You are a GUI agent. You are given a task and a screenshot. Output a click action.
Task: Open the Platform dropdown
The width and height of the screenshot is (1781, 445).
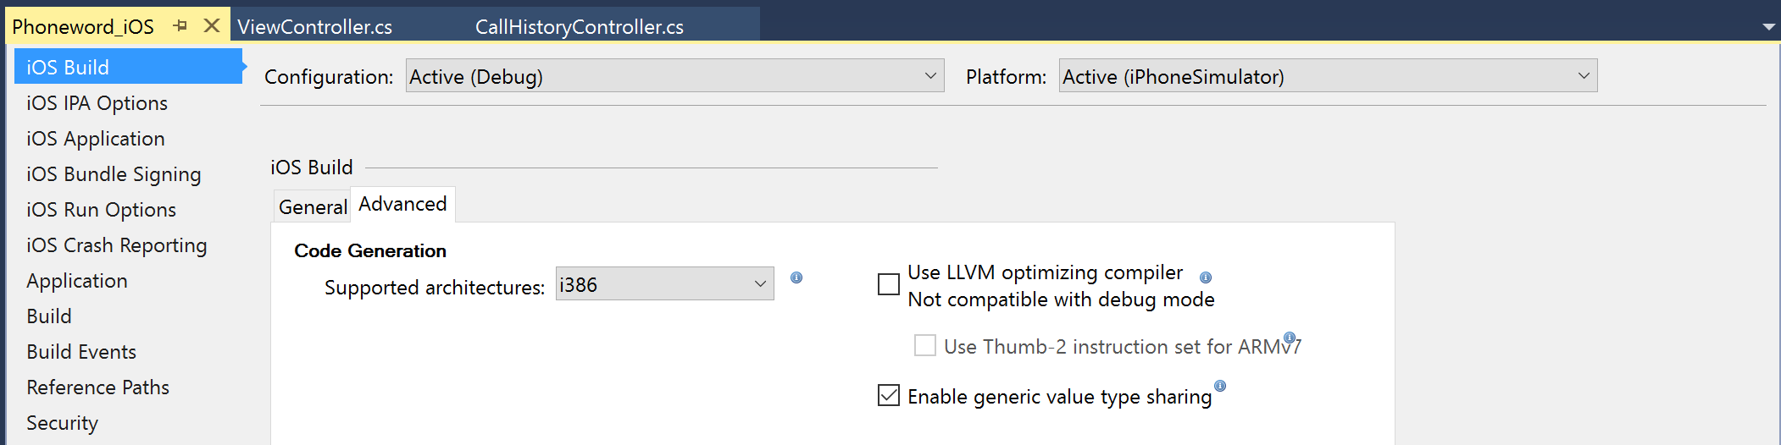(1327, 76)
